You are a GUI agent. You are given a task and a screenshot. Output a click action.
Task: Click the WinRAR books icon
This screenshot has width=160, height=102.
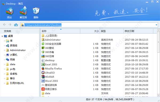pos(43,77)
